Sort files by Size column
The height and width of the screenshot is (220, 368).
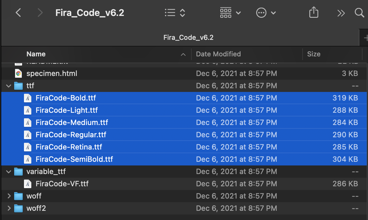[314, 54]
